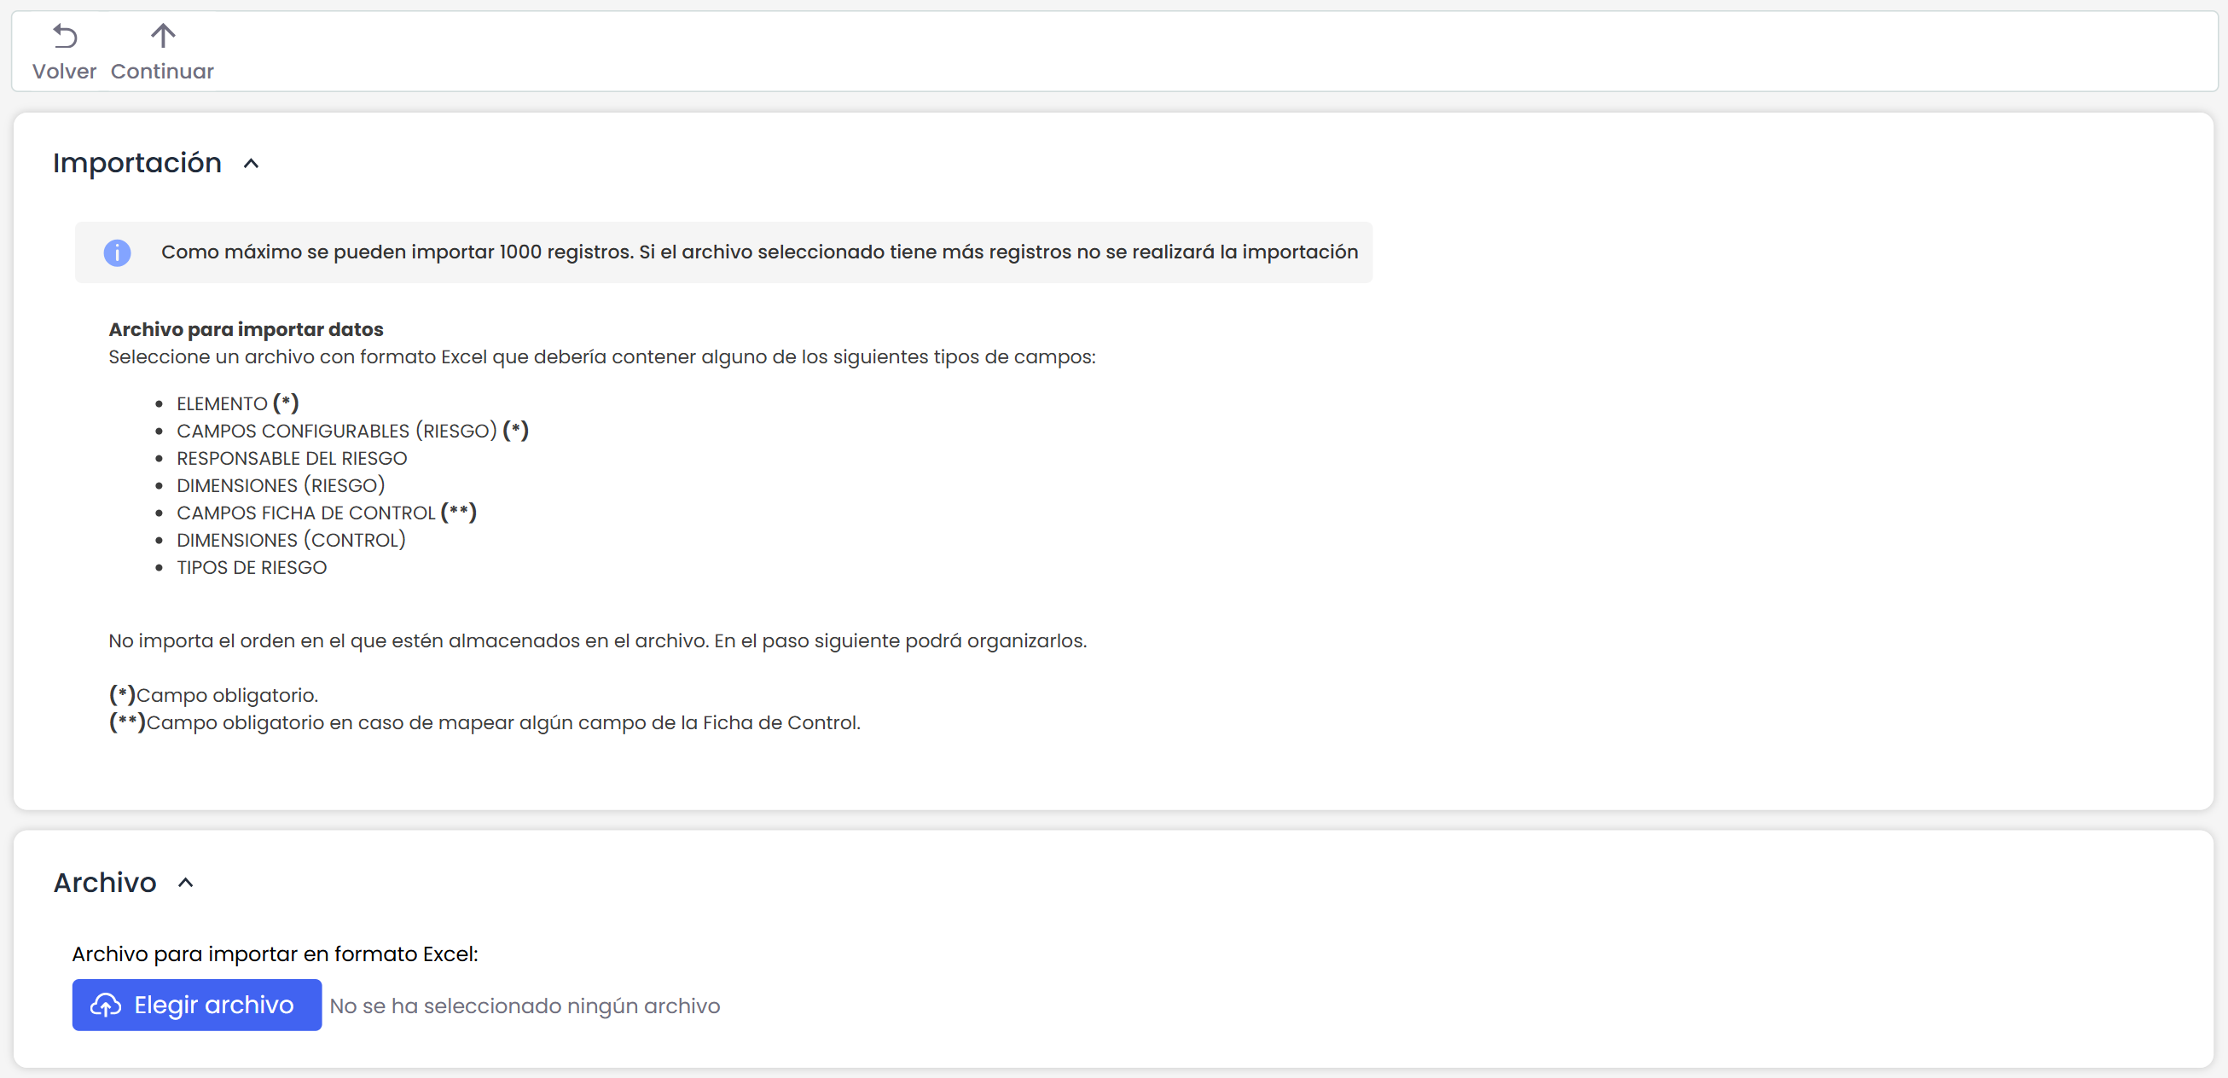
Task: Click RESPONSABLE DEL RIESGO list item
Action: pos(293,458)
